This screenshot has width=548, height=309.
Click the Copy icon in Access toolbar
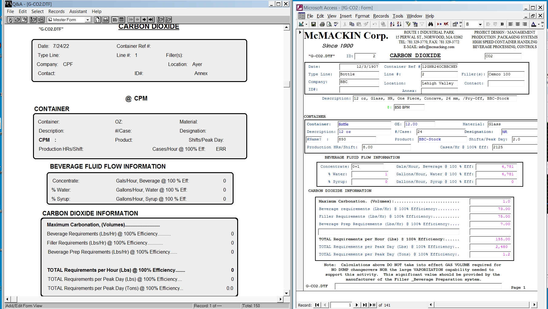pyautogui.click(x=352, y=24)
